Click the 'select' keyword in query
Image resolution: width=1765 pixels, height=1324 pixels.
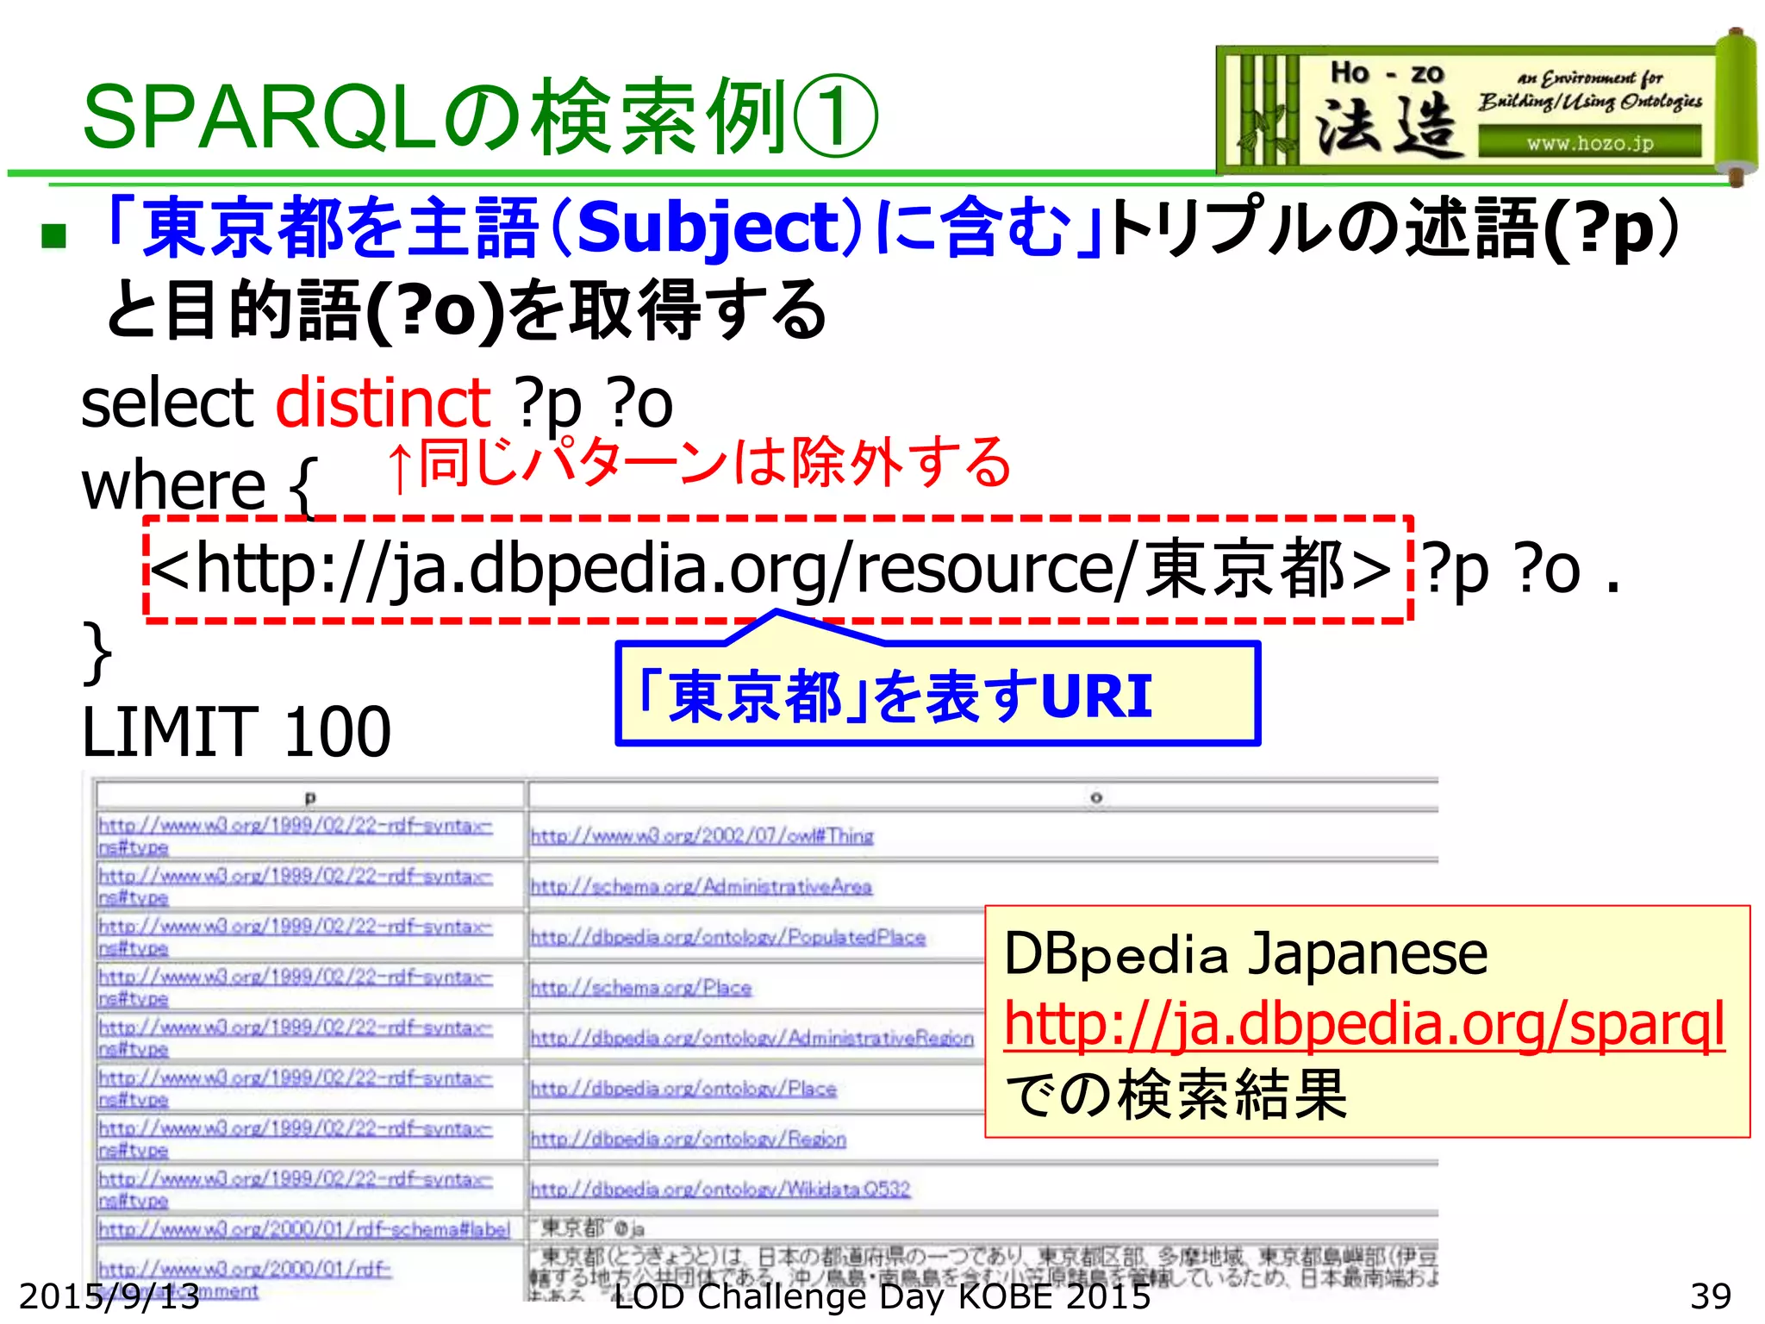pos(168,403)
